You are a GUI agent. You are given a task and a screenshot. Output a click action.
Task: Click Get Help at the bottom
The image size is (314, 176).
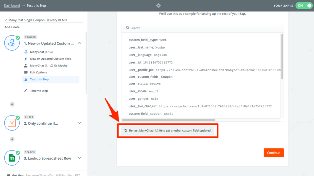point(18,175)
